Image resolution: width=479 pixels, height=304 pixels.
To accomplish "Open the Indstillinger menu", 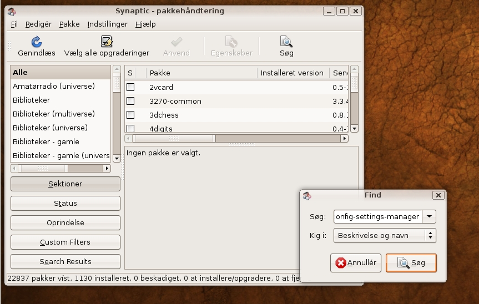I will coord(108,24).
